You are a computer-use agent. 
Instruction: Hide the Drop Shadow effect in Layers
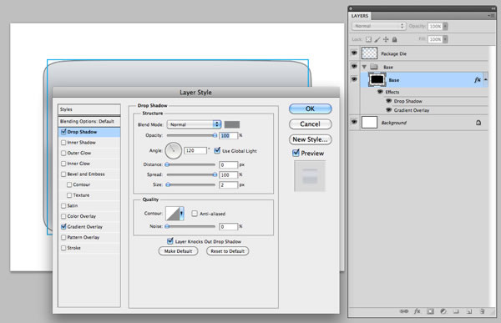[388, 101]
